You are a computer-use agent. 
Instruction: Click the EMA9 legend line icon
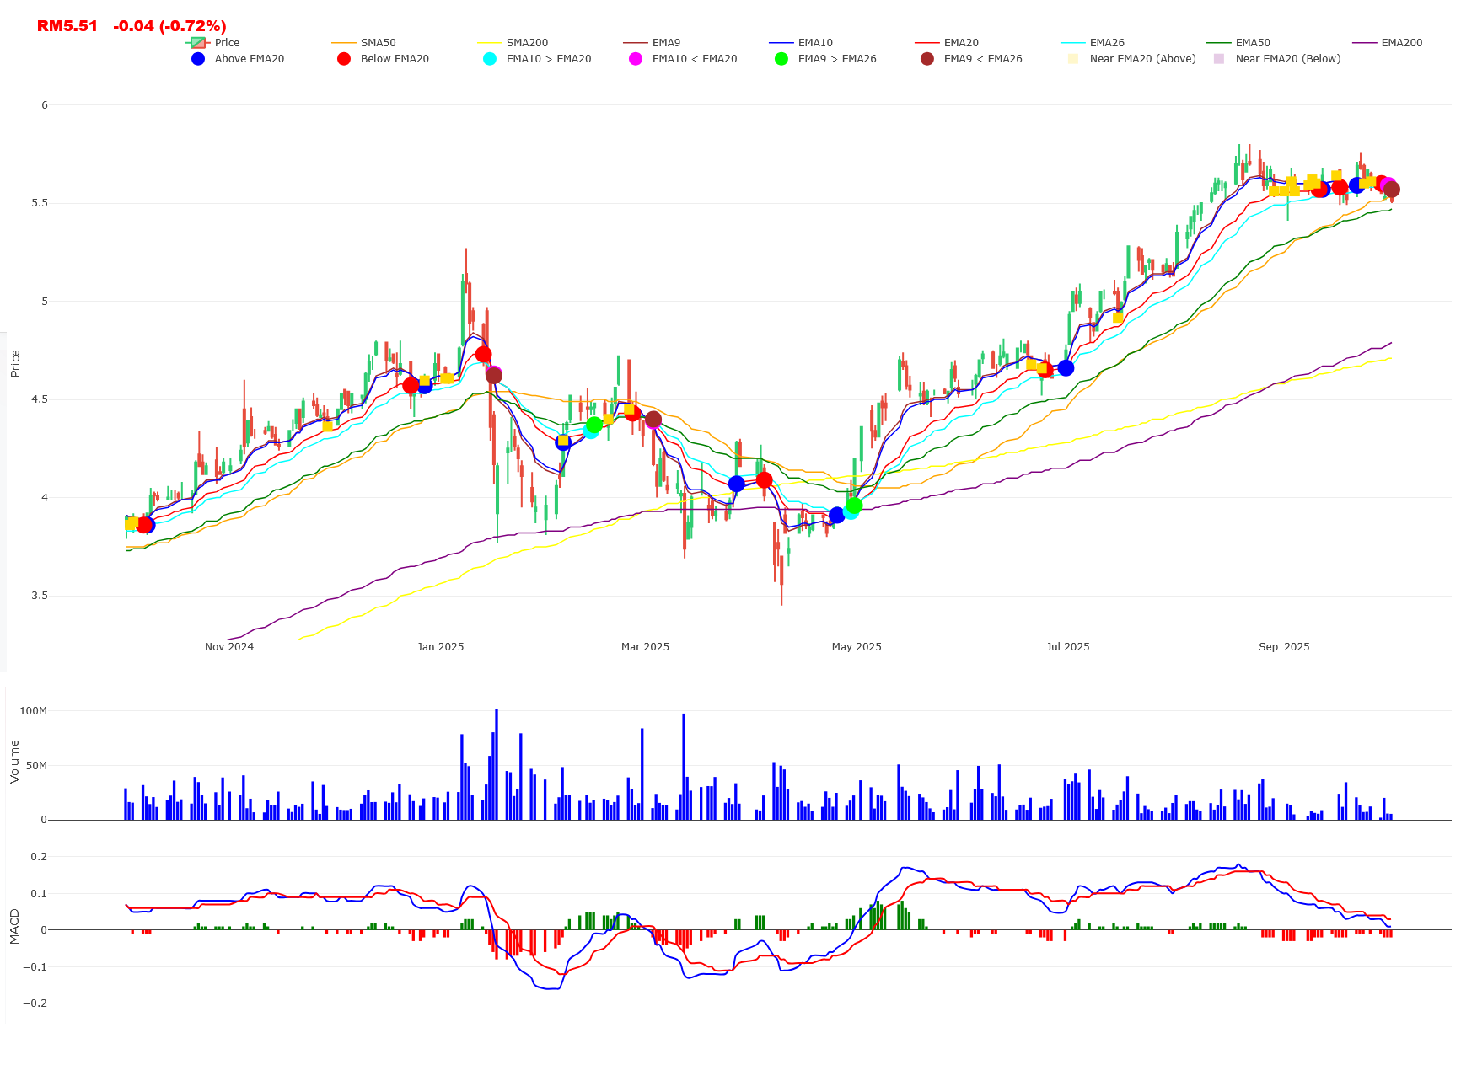pos(636,42)
